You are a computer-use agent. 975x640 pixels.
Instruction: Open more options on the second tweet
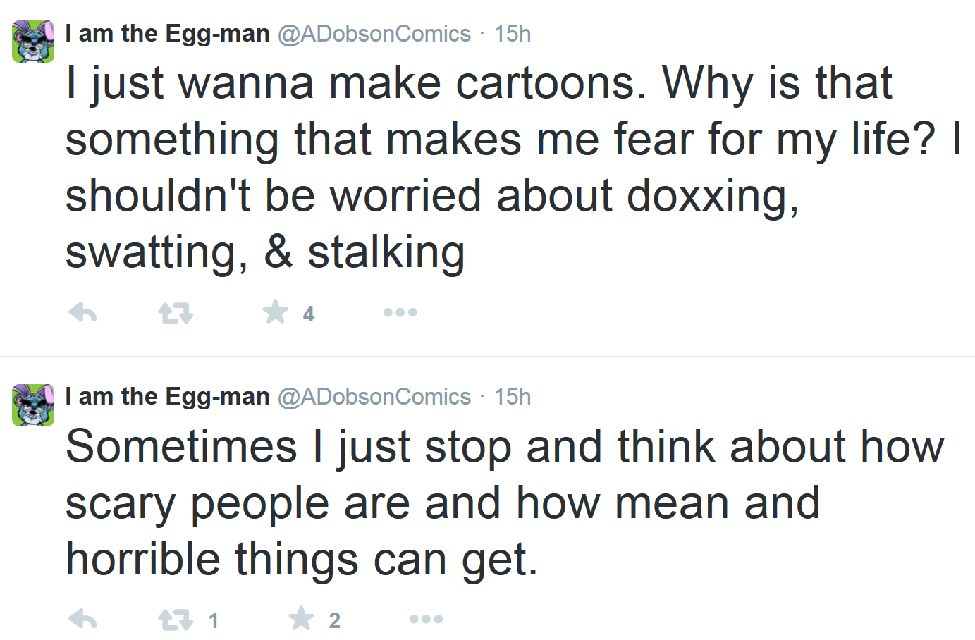pyautogui.click(x=427, y=619)
